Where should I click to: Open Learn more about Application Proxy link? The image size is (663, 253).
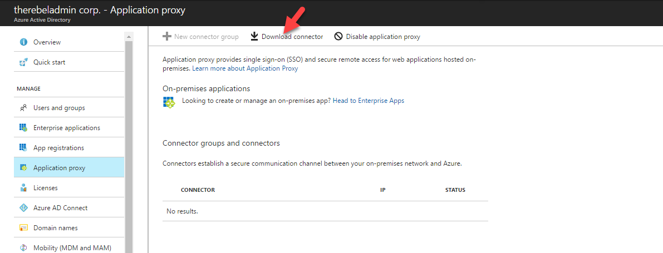point(245,68)
